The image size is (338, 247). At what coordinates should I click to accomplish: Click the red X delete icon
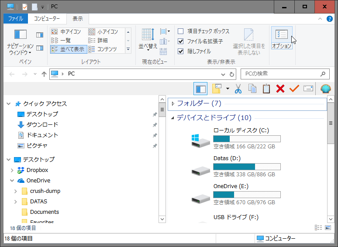pyautogui.click(x=280, y=89)
